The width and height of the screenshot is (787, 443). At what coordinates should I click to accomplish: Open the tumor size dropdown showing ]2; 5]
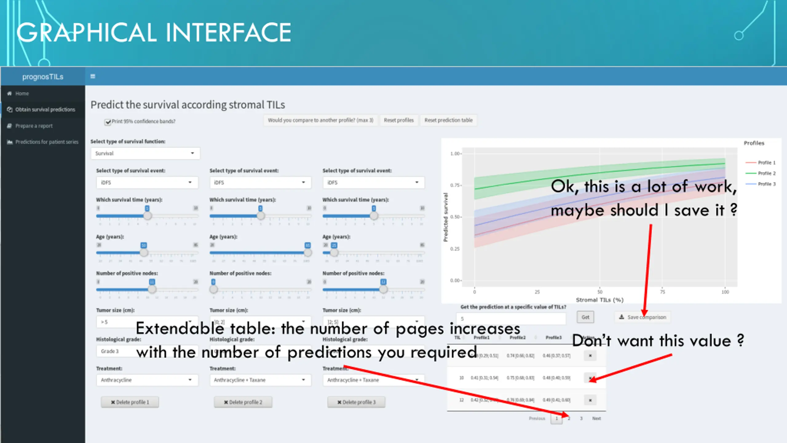pos(374,322)
